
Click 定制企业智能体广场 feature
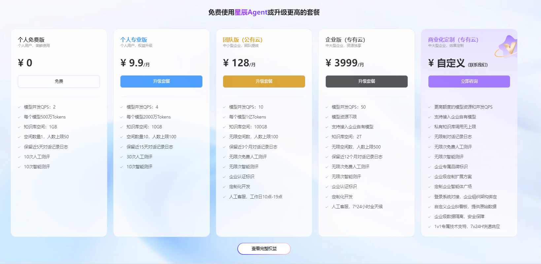click(453, 186)
